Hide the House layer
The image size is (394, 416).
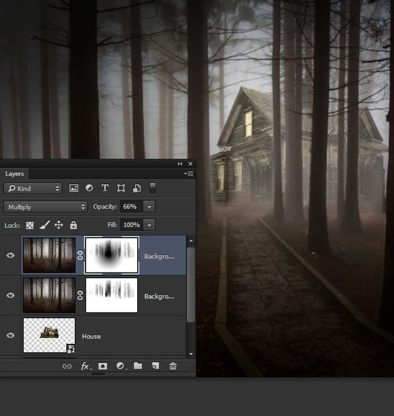(11, 335)
